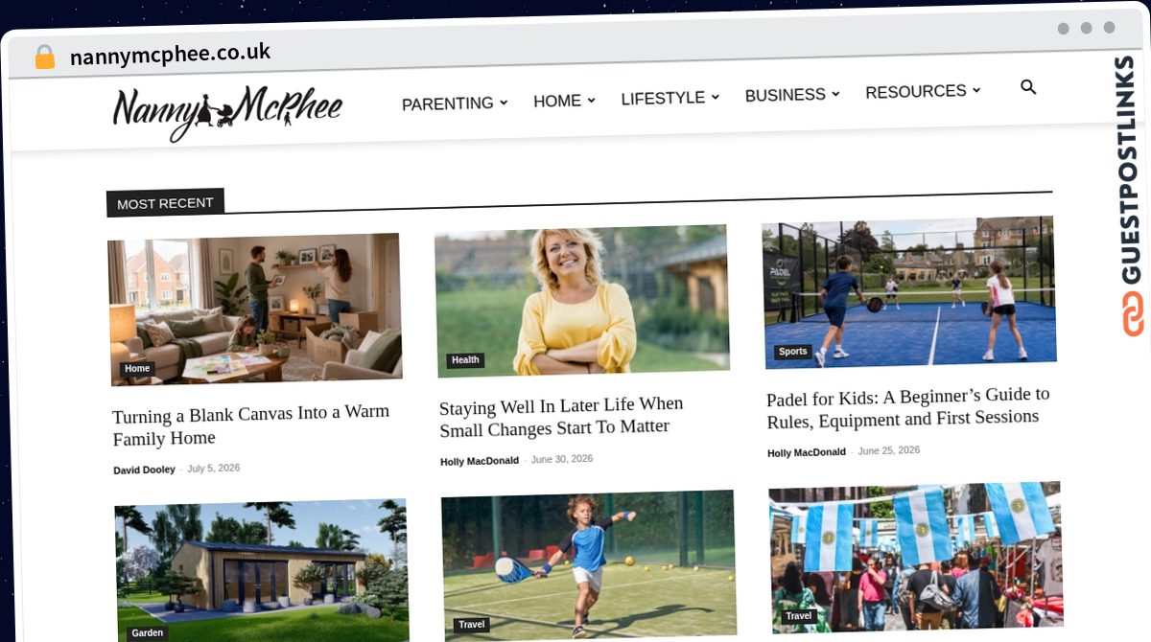Open the woman in yellow article thumbnail

pyautogui.click(x=581, y=300)
